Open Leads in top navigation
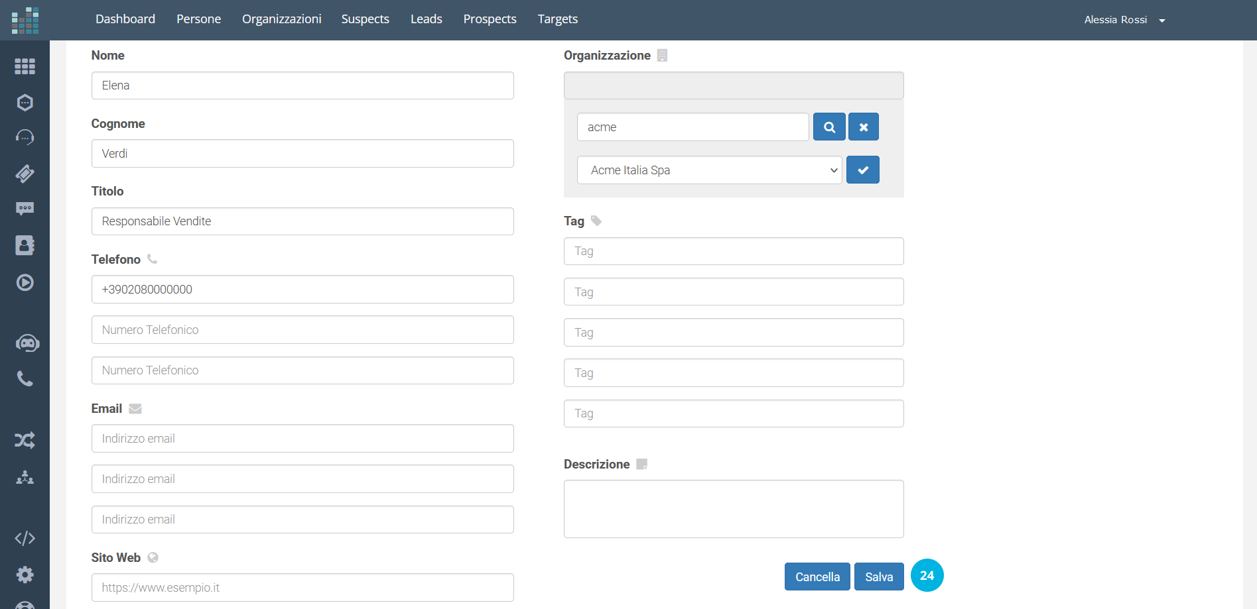This screenshot has height=609, width=1257. (427, 19)
